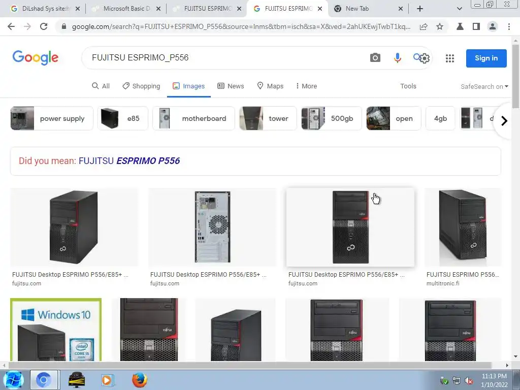The height and width of the screenshot is (390, 520).
Task: Filter by tower chip
Action: pyautogui.click(x=268, y=118)
